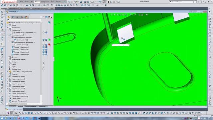Image resolution: width=213 pixels, height=120 pixels.
Task: Open the PropertyManager tab icon
Action: click(13, 17)
